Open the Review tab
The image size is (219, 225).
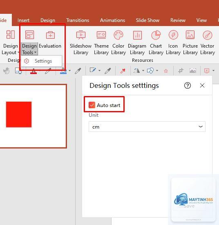(x=178, y=20)
